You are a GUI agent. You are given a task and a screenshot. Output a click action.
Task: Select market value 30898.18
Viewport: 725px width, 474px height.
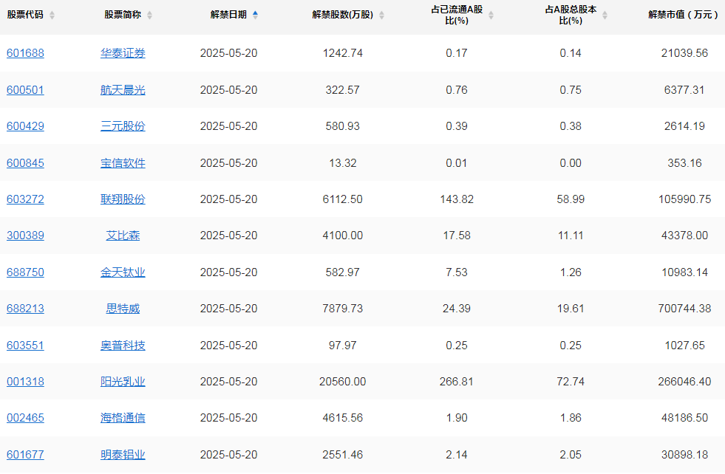(685, 455)
